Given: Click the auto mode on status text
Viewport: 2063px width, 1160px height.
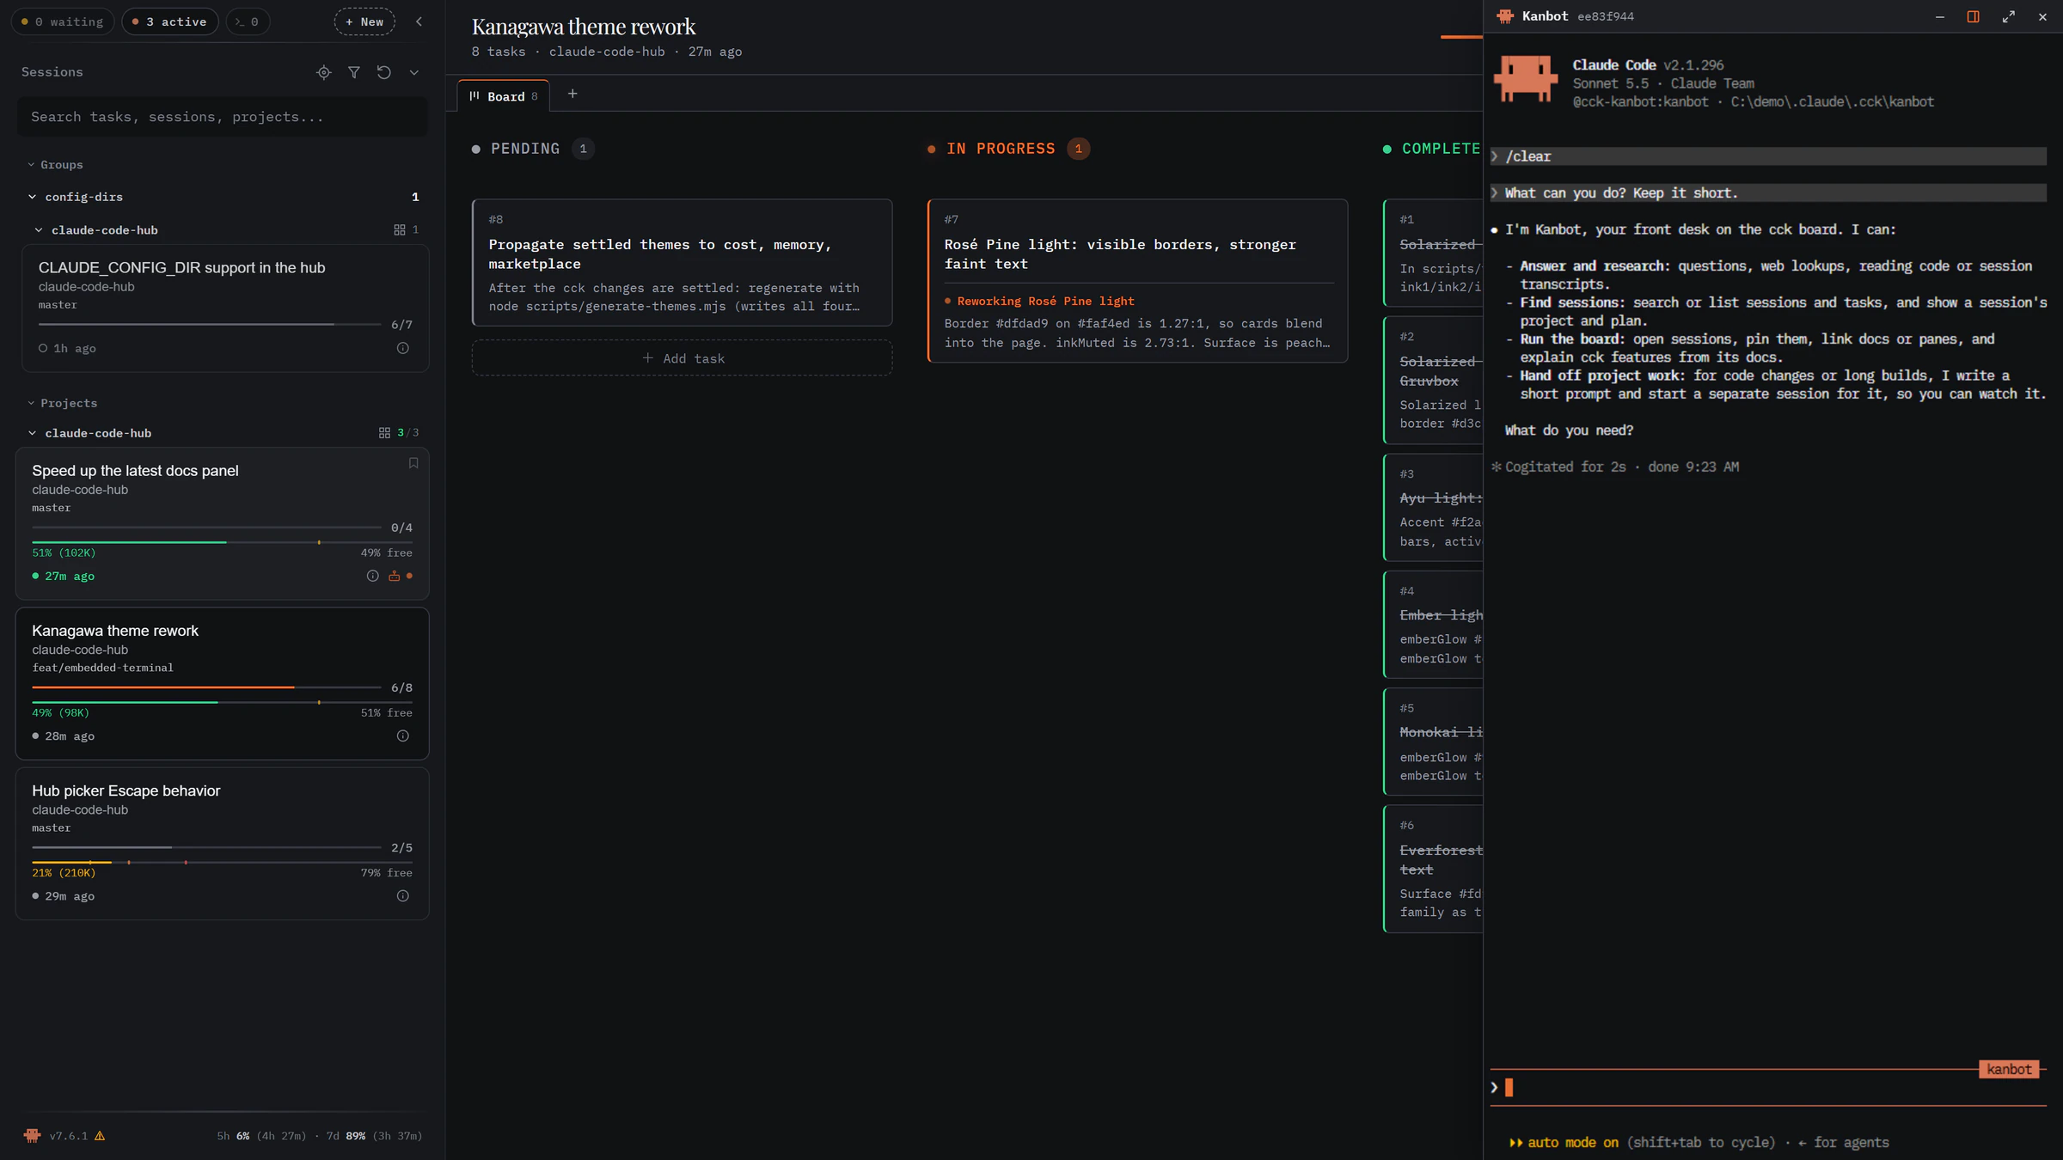Looking at the screenshot, I should tap(1572, 1142).
